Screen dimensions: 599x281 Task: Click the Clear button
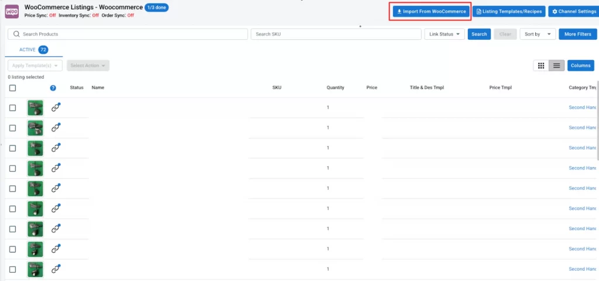click(505, 34)
